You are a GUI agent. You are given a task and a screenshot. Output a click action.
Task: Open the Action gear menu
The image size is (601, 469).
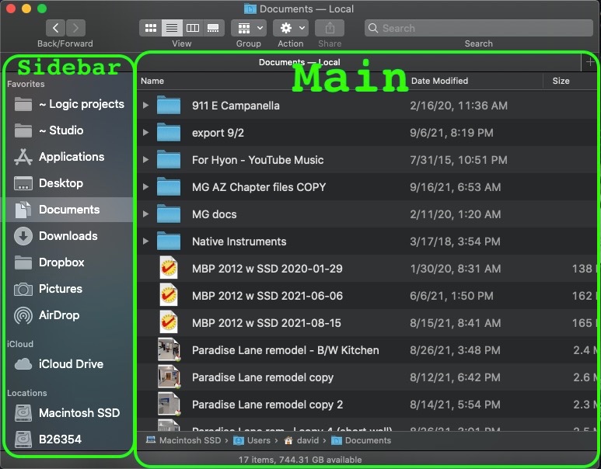click(x=291, y=28)
